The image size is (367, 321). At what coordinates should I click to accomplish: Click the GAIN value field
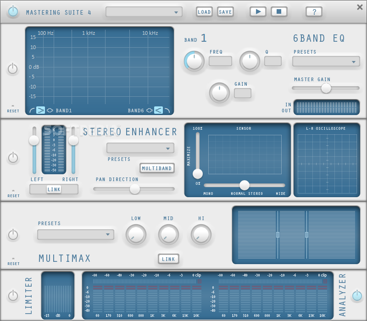pyautogui.click(x=243, y=93)
